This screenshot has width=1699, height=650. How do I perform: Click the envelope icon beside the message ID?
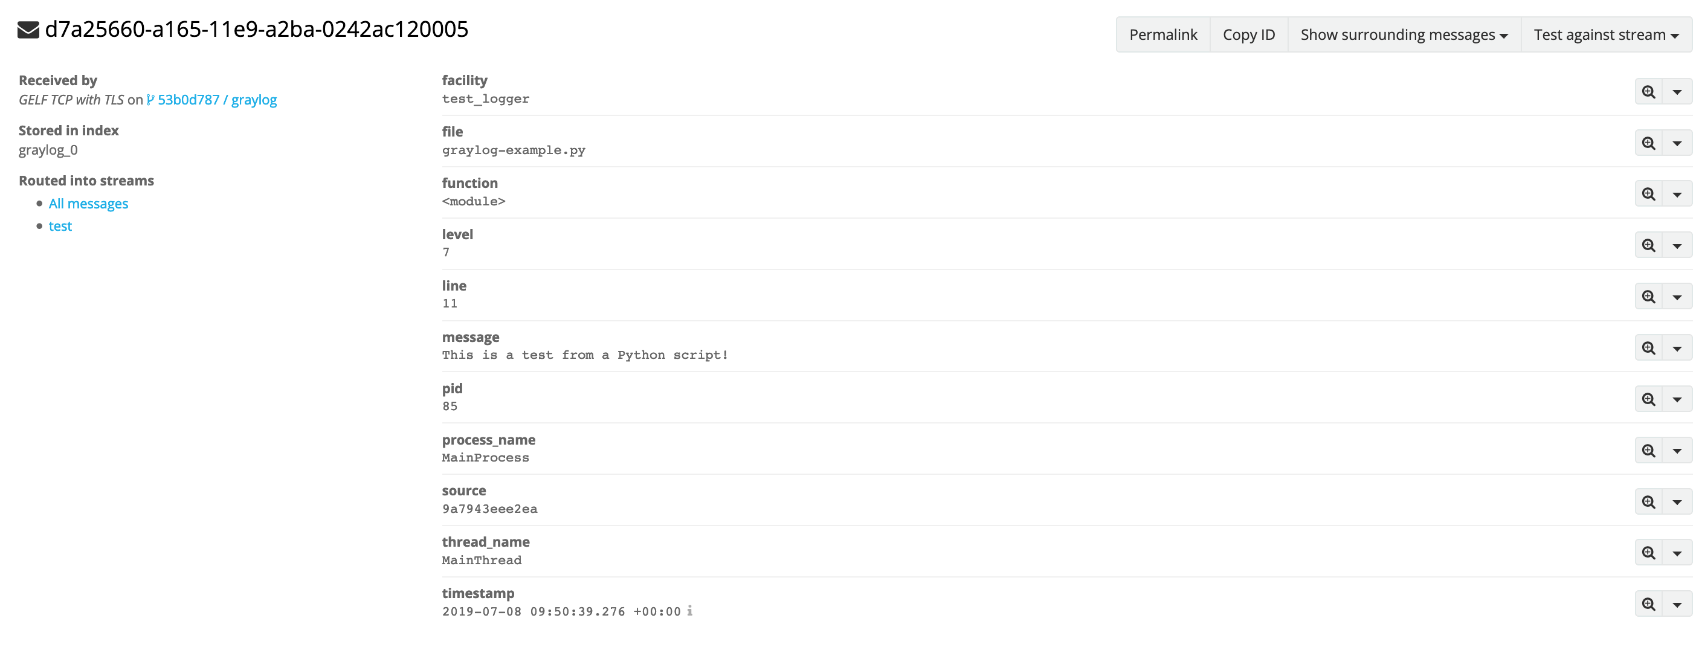point(27,29)
